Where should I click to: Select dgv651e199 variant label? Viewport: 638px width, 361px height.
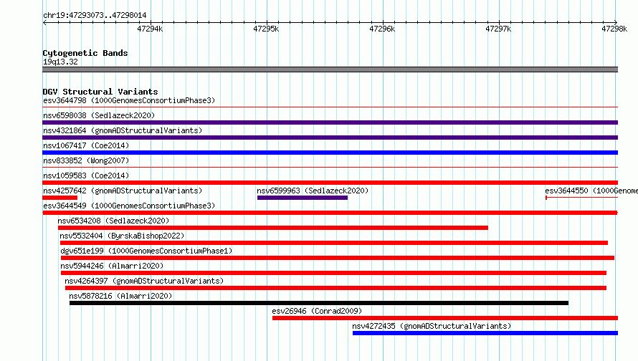(x=146, y=251)
